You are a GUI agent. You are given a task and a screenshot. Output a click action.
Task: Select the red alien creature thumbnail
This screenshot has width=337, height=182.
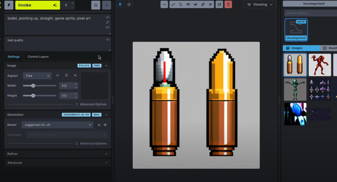(320, 65)
